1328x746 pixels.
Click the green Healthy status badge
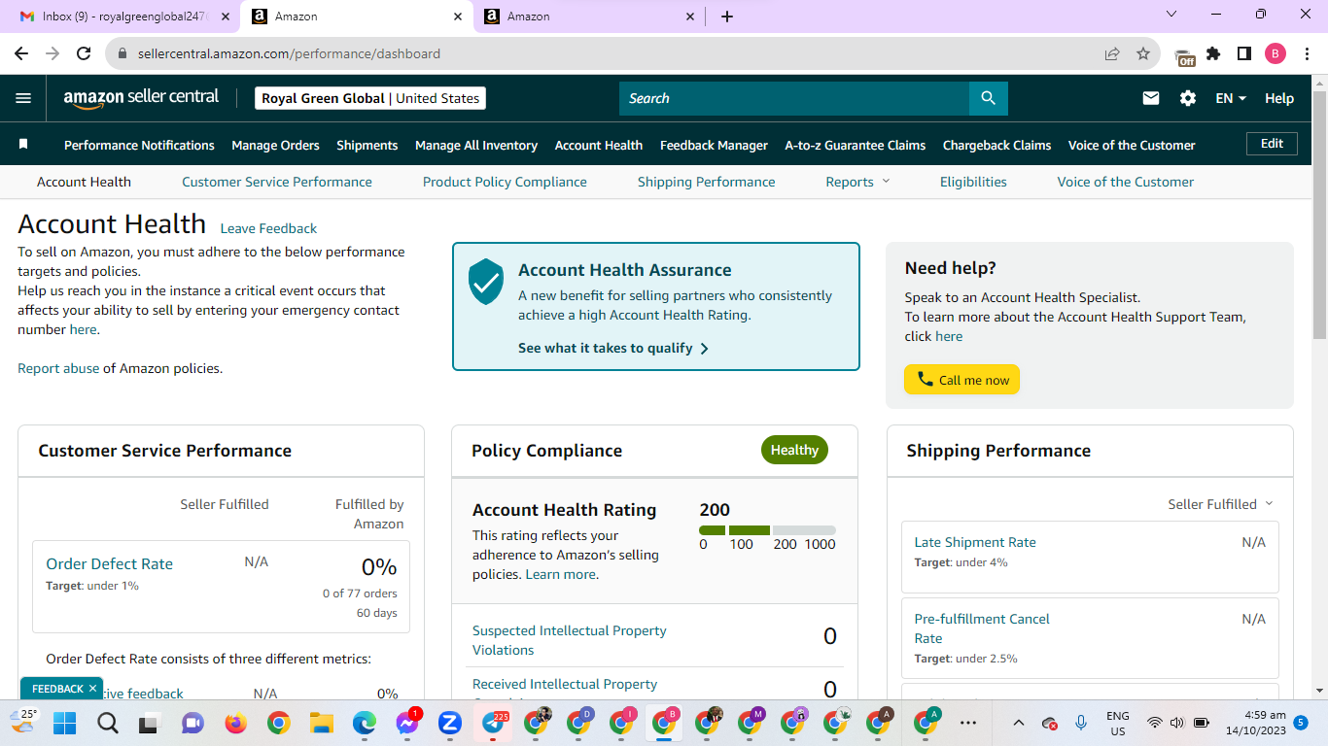coord(794,450)
